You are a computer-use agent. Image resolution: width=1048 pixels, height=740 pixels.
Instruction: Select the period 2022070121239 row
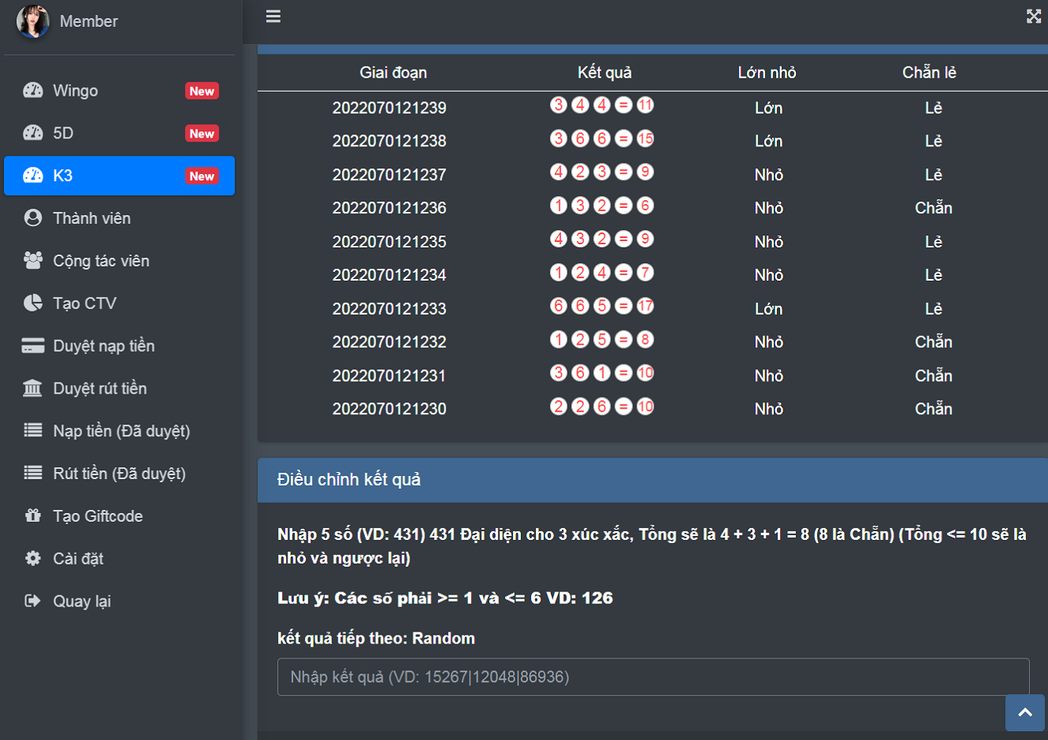[x=389, y=108]
